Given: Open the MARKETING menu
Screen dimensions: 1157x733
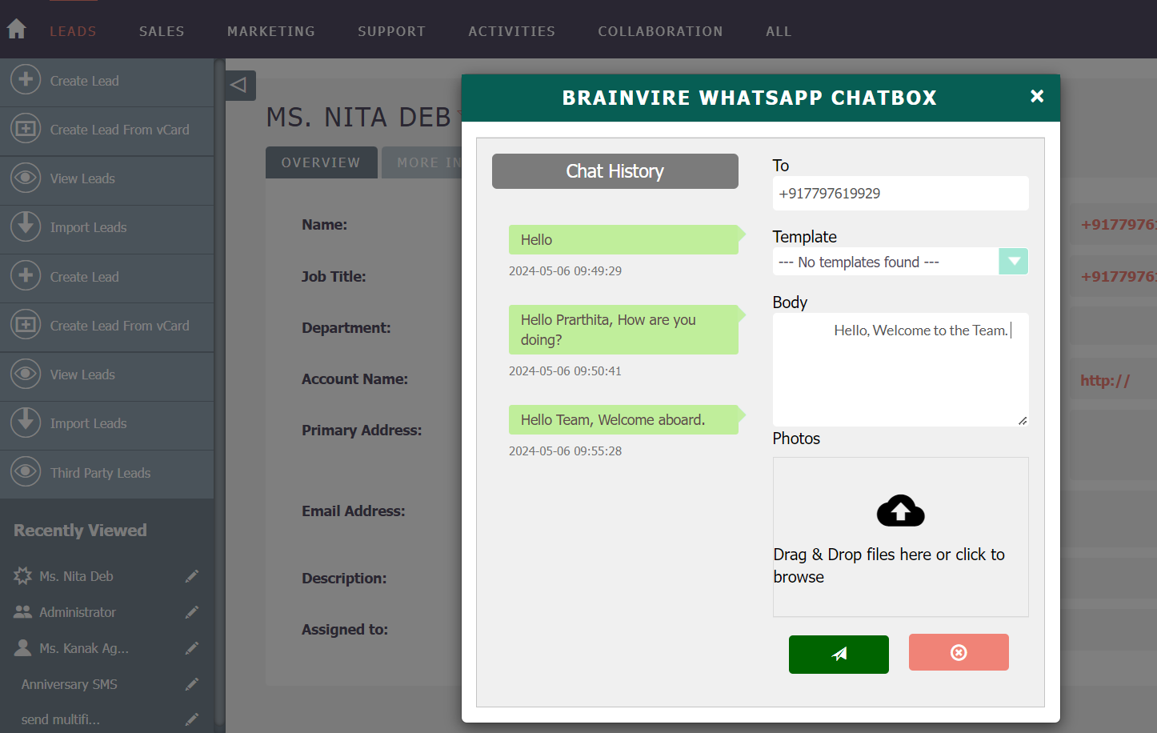Looking at the screenshot, I should (271, 31).
